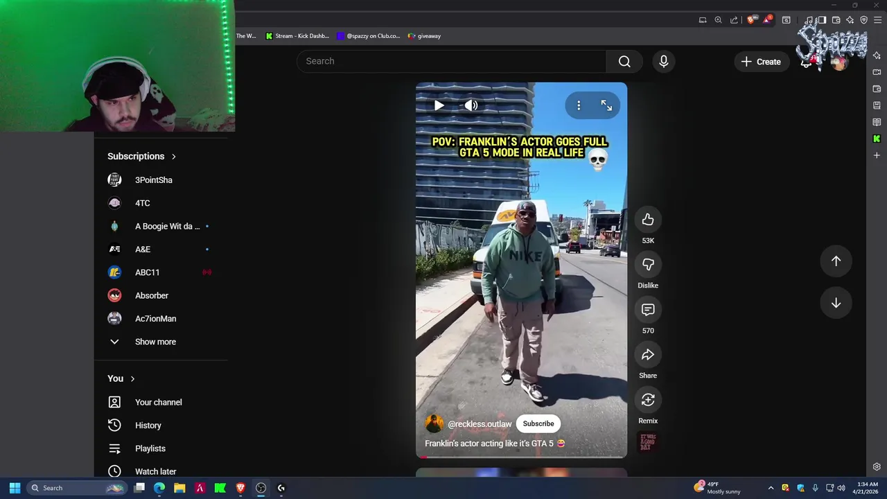
Task: Play the Franklin's actor Short
Action: click(439, 105)
